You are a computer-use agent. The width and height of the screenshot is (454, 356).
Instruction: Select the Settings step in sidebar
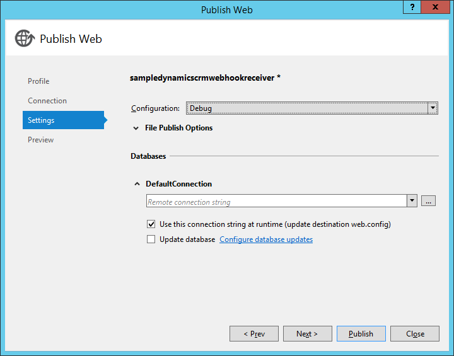tap(41, 120)
